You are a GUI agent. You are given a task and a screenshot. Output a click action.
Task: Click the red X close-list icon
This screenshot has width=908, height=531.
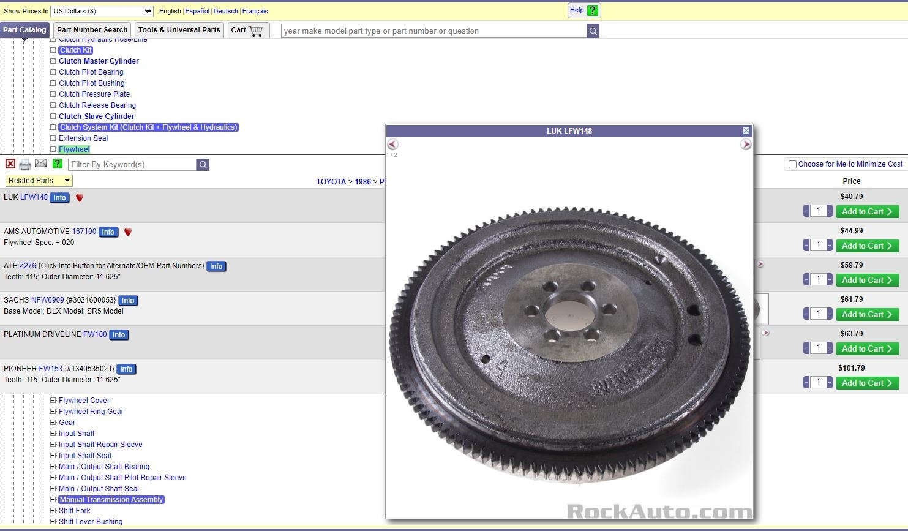(10, 164)
